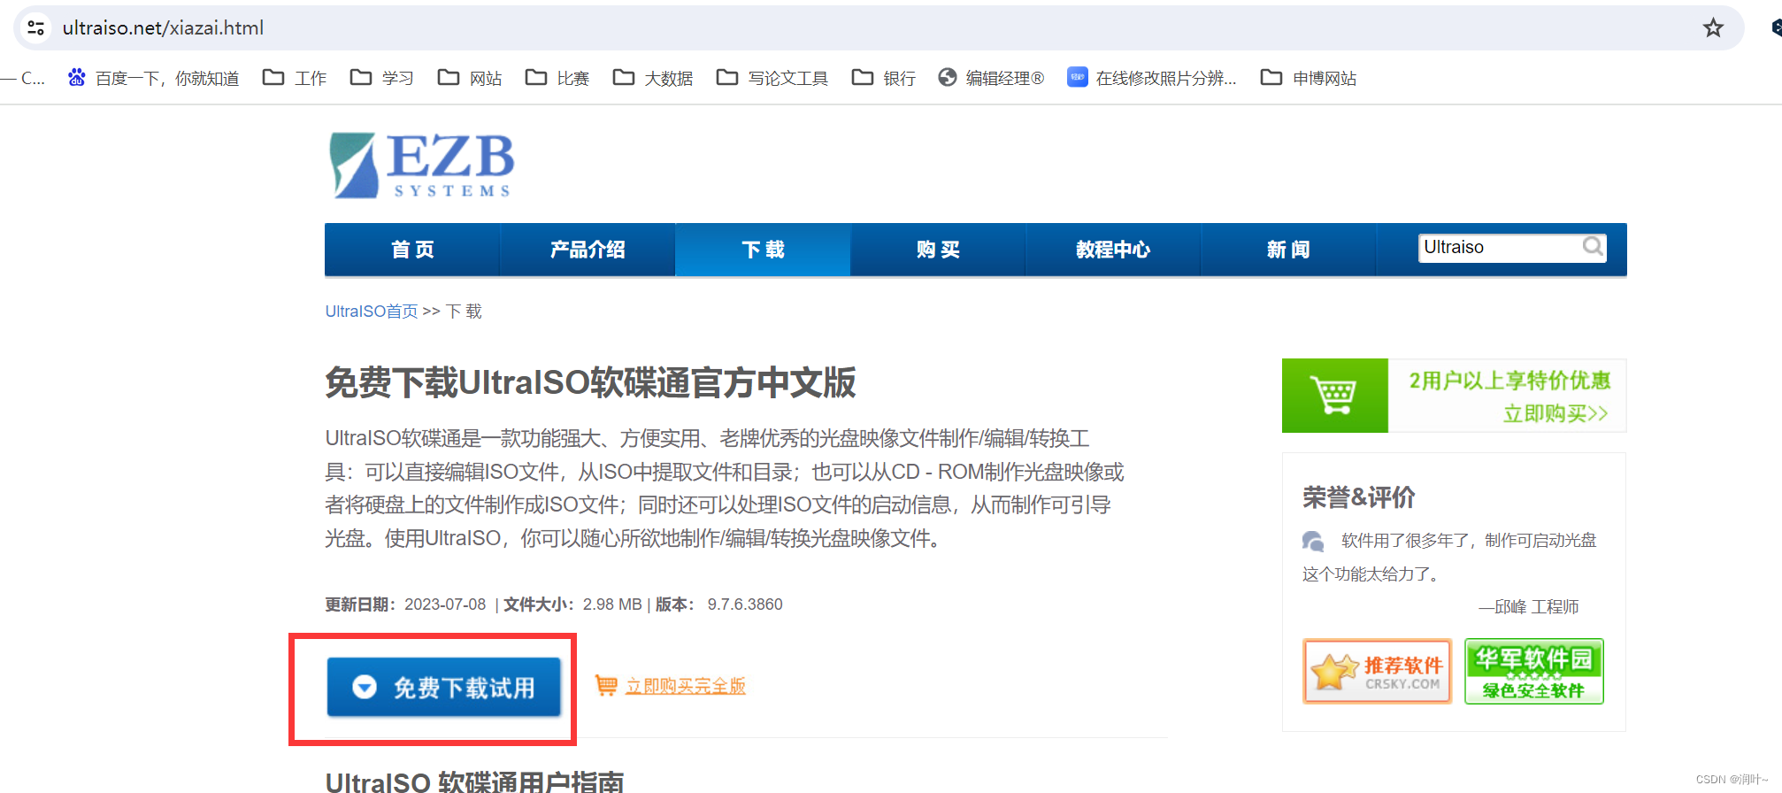Open the 银行 bookmark folder
Image resolution: width=1782 pixels, height=793 pixels.
point(884,79)
